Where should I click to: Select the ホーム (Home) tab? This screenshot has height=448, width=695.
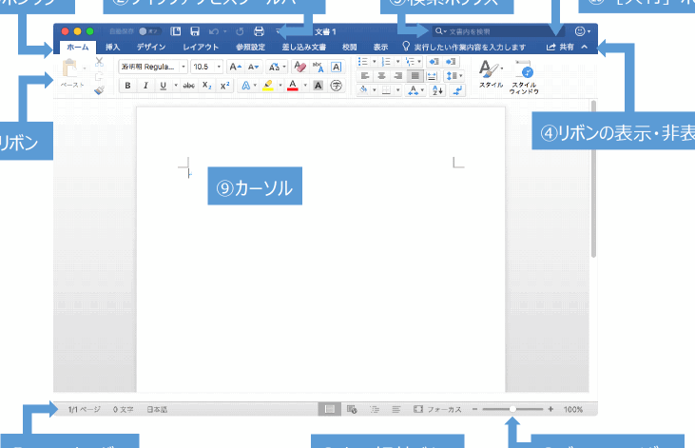click(78, 47)
